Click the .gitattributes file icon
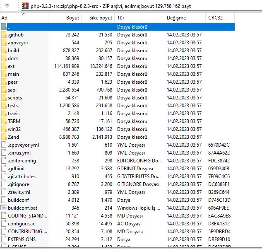The width and height of the screenshot is (262, 249). (4, 176)
